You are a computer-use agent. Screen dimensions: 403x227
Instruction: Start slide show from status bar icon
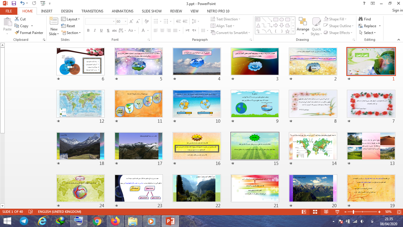click(x=337, y=212)
